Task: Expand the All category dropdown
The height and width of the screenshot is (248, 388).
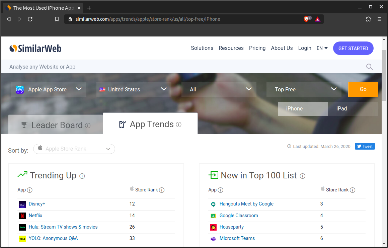Action: [x=219, y=89]
